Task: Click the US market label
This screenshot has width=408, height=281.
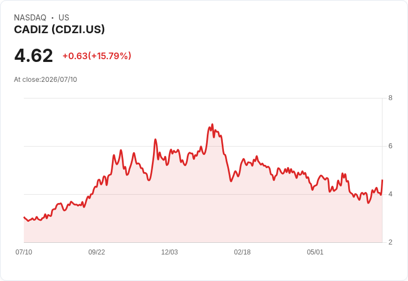Action: [x=64, y=18]
